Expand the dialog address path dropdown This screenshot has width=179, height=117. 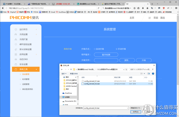click(x=124, y=69)
